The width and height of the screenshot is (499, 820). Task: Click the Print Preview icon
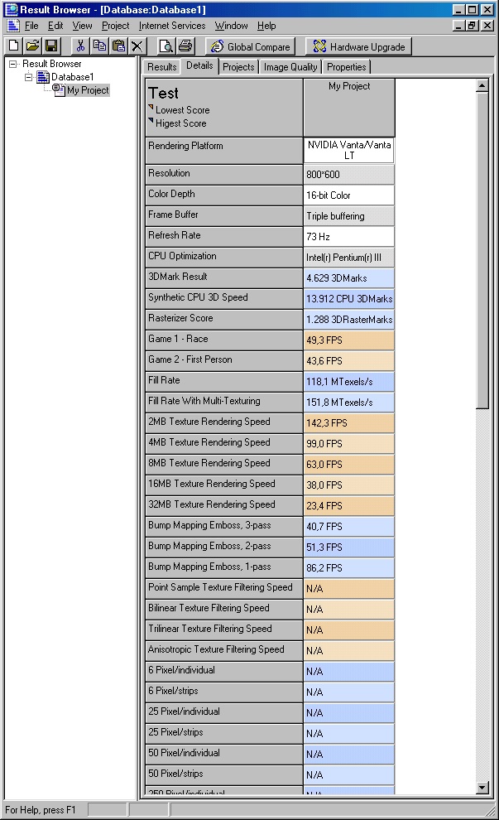click(166, 46)
